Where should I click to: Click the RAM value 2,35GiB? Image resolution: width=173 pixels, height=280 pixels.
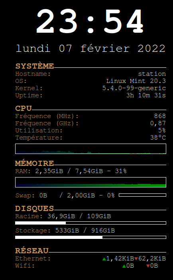49,171
